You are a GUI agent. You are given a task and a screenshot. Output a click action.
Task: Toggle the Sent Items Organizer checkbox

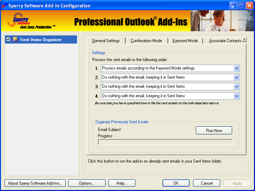[x=8, y=39]
